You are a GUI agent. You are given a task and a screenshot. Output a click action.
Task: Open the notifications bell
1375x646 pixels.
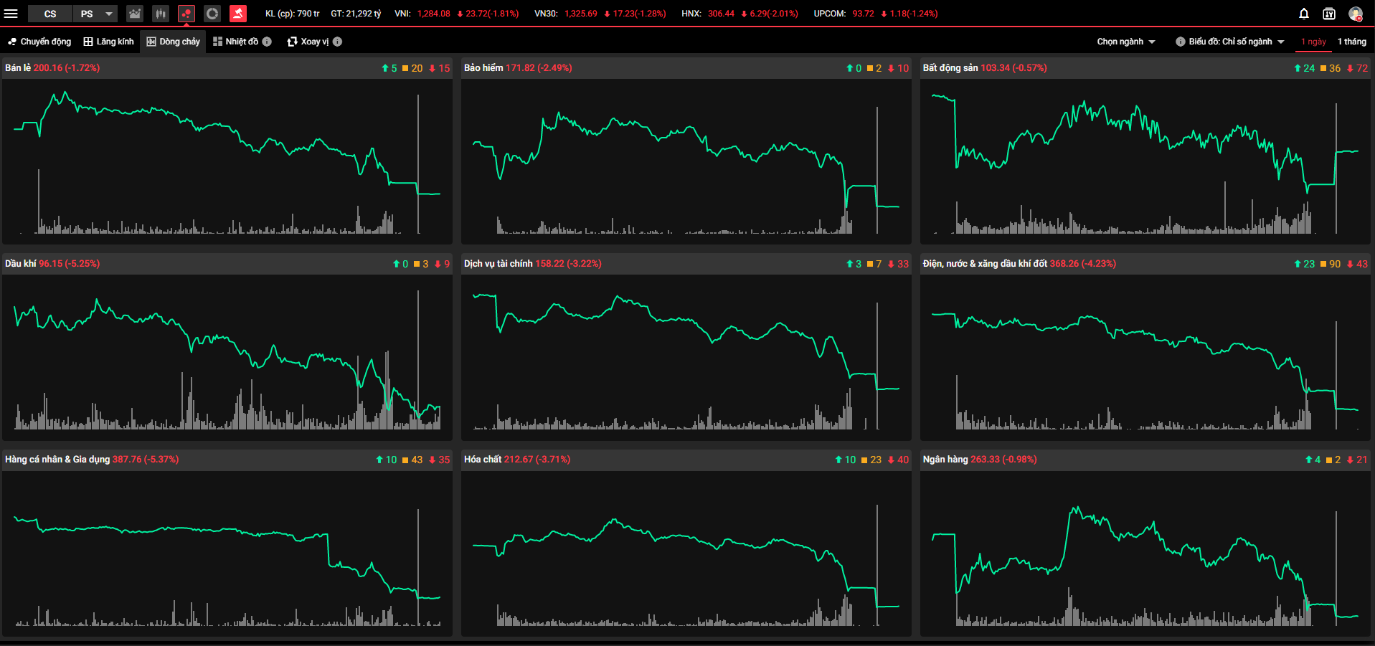coord(1304,14)
